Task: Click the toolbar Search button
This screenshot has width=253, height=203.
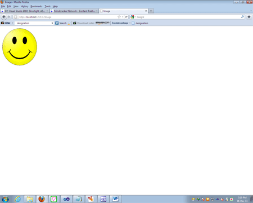Action: 61,23
